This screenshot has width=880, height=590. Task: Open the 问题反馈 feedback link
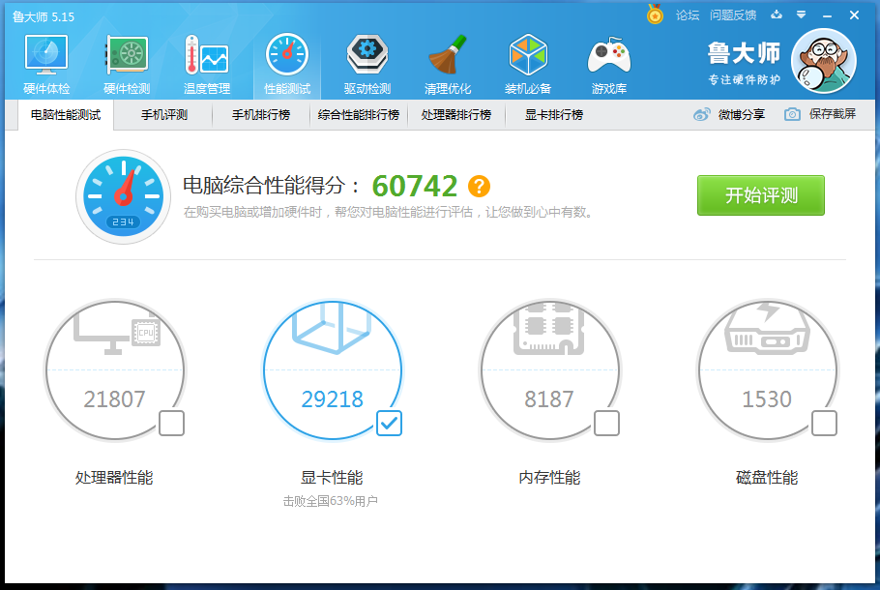[x=733, y=15]
